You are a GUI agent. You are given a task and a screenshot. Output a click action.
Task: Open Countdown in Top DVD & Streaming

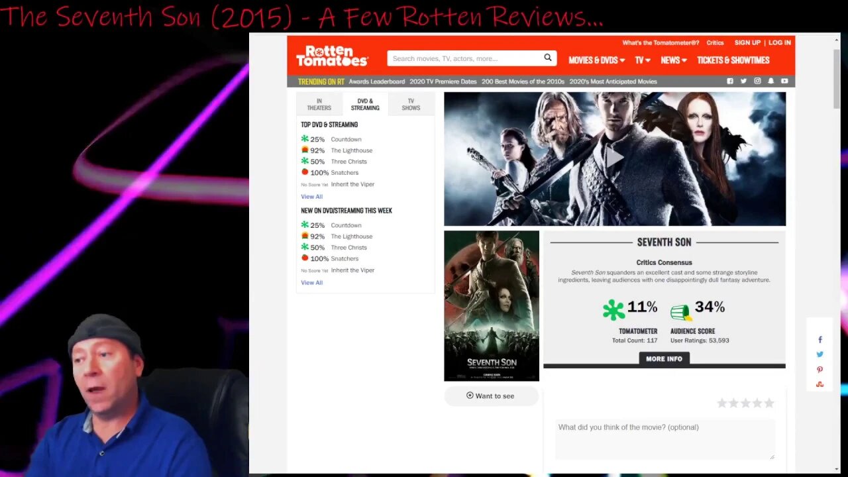coord(346,139)
